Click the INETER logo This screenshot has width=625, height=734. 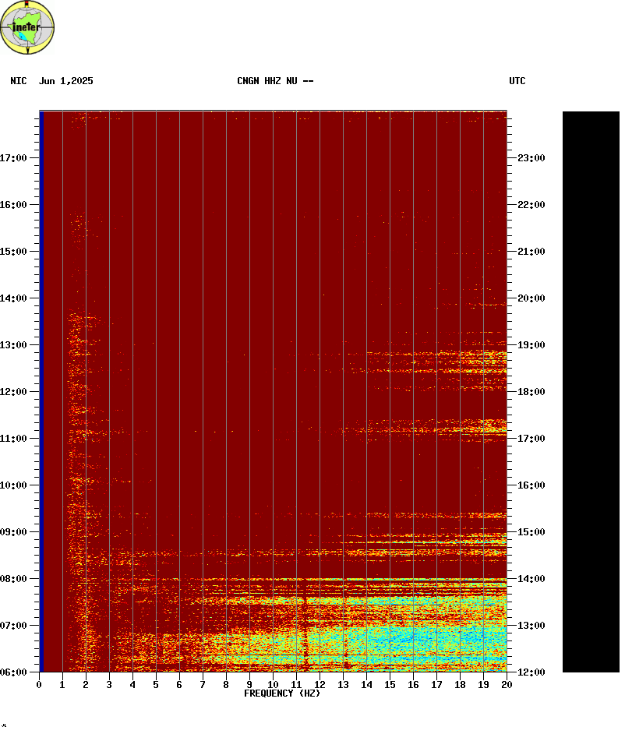(27, 27)
